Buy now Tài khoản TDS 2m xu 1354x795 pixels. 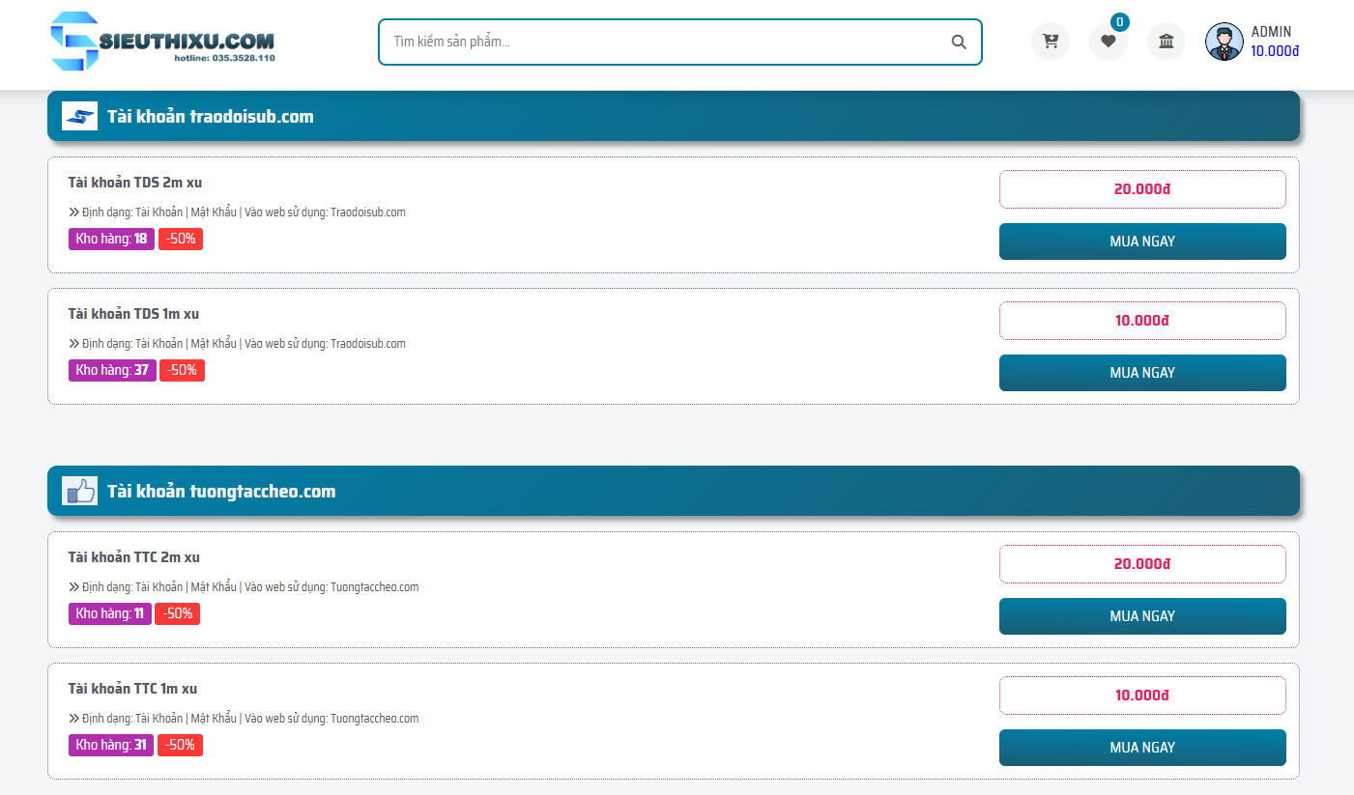pos(1141,241)
